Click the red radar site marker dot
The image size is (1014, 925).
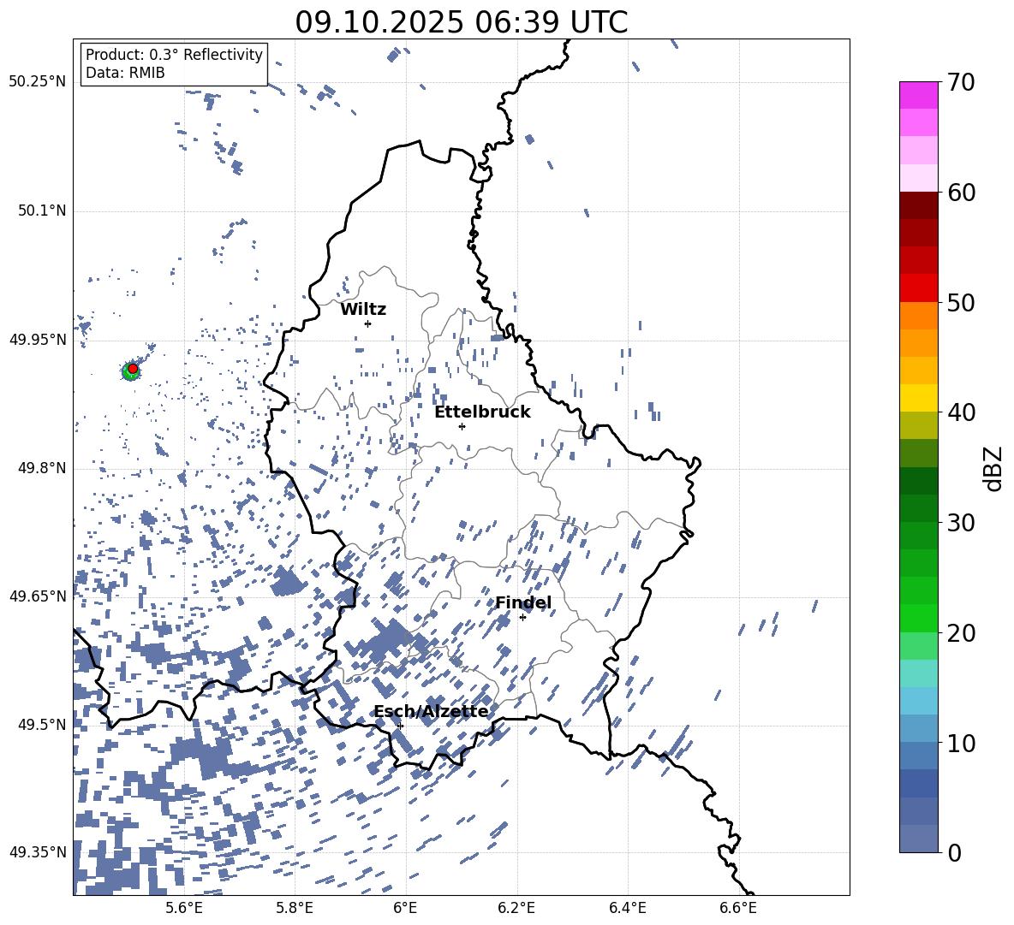[133, 369]
